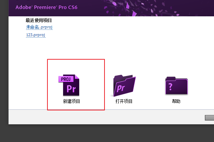Click the 帮助 label
214x142 pixels.
click(176, 101)
